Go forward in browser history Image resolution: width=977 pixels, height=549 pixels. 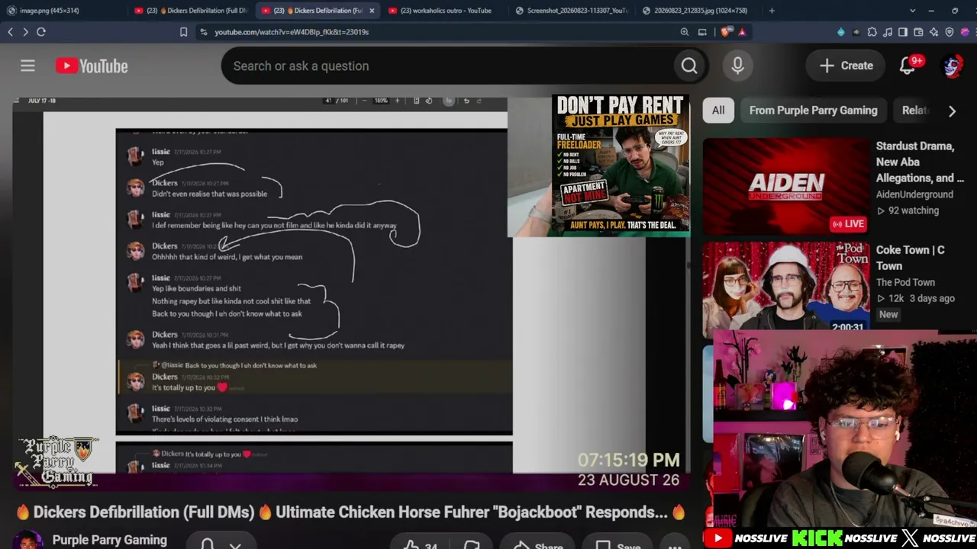point(25,32)
